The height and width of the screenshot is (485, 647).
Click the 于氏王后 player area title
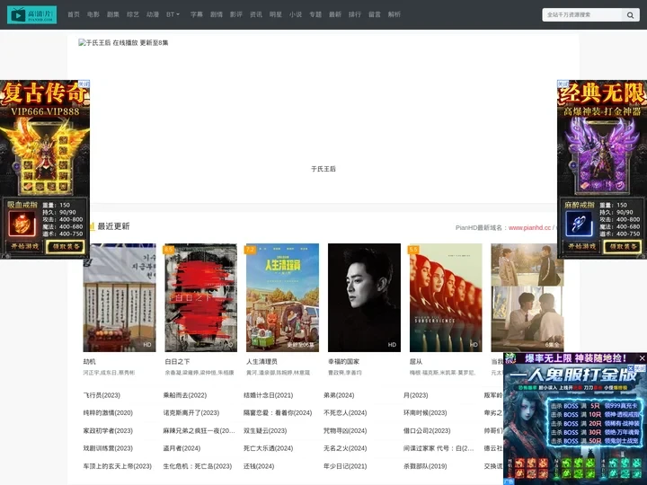coord(323,169)
